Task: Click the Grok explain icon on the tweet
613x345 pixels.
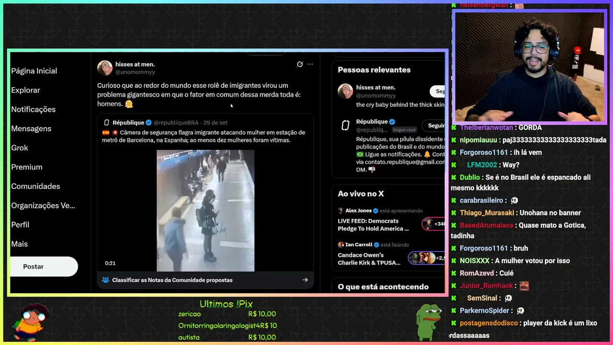Action: click(300, 64)
